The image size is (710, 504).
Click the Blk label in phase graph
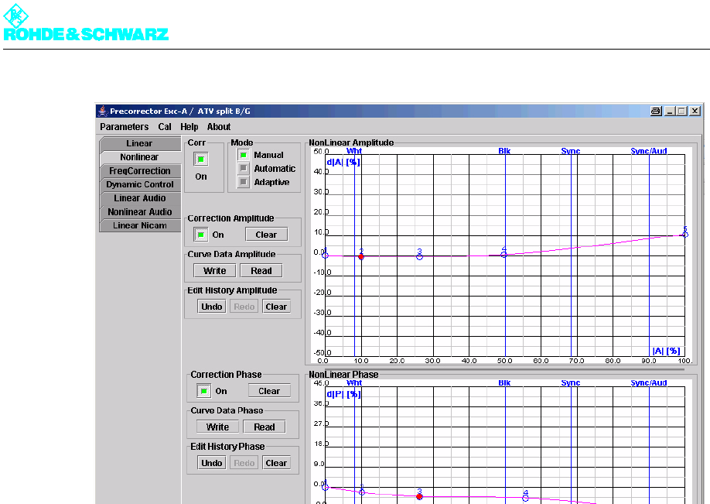coord(504,382)
